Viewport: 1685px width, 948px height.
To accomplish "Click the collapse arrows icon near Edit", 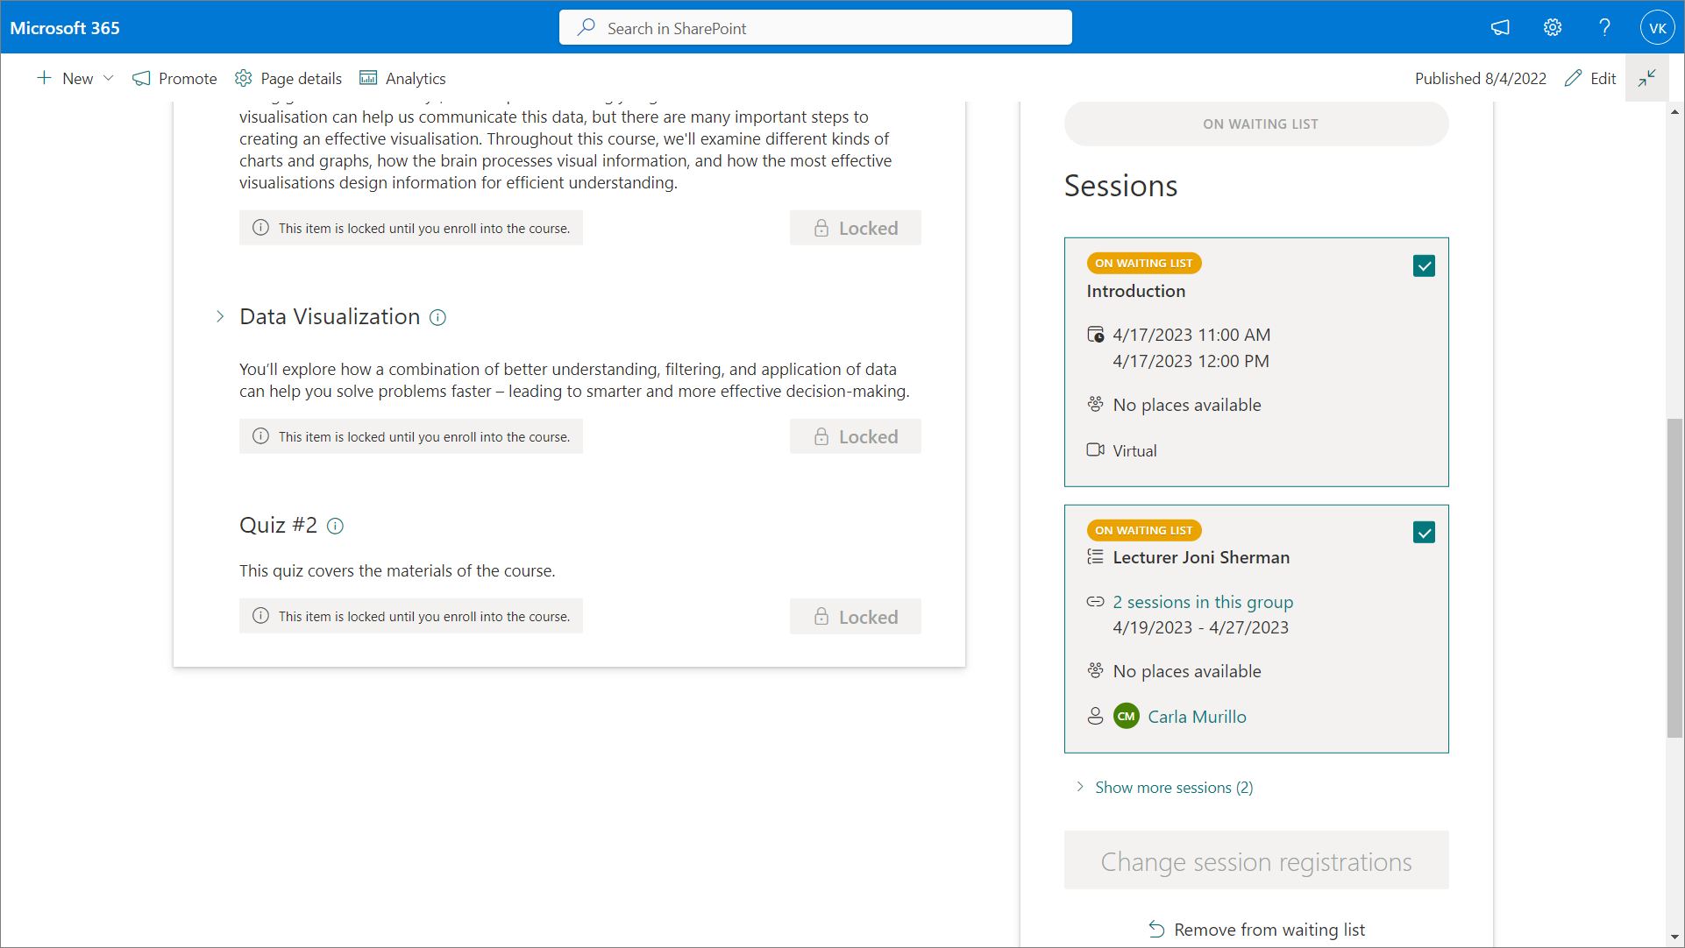I will (1646, 78).
